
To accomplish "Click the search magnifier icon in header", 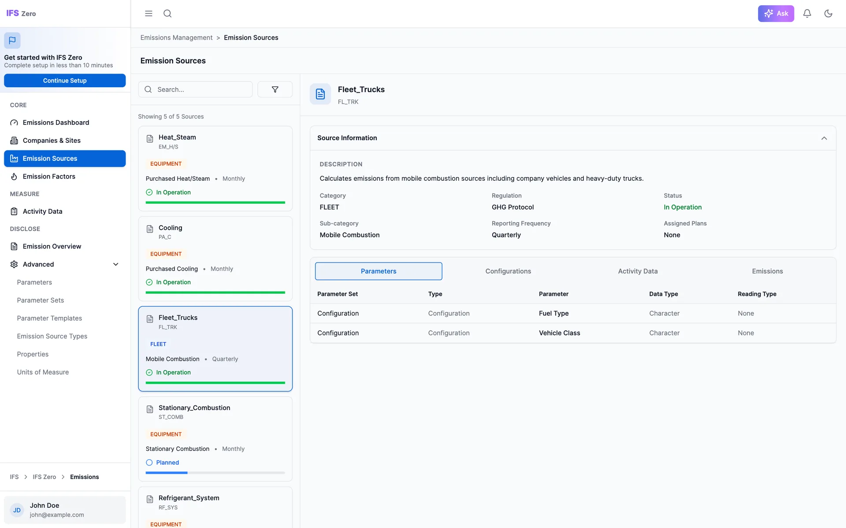I will [167, 14].
